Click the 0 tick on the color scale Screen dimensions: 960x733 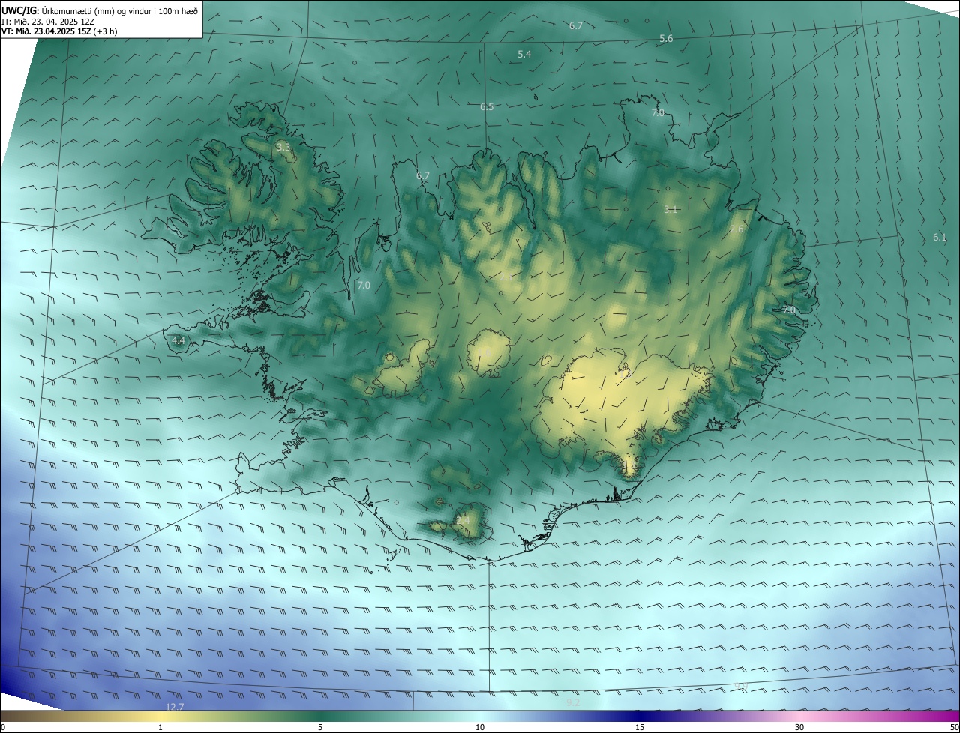[3, 727]
